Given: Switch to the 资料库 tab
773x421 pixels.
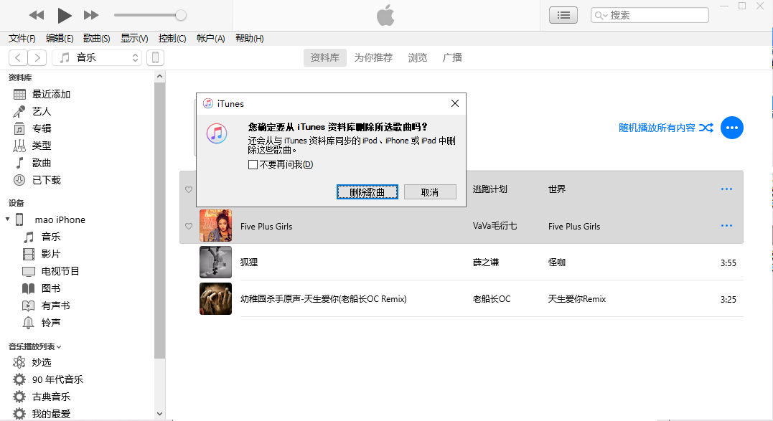Looking at the screenshot, I should tap(325, 57).
